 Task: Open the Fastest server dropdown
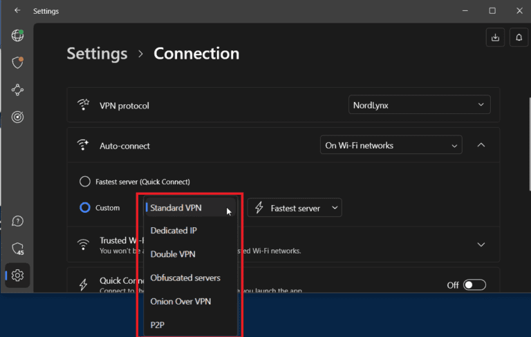tap(295, 208)
